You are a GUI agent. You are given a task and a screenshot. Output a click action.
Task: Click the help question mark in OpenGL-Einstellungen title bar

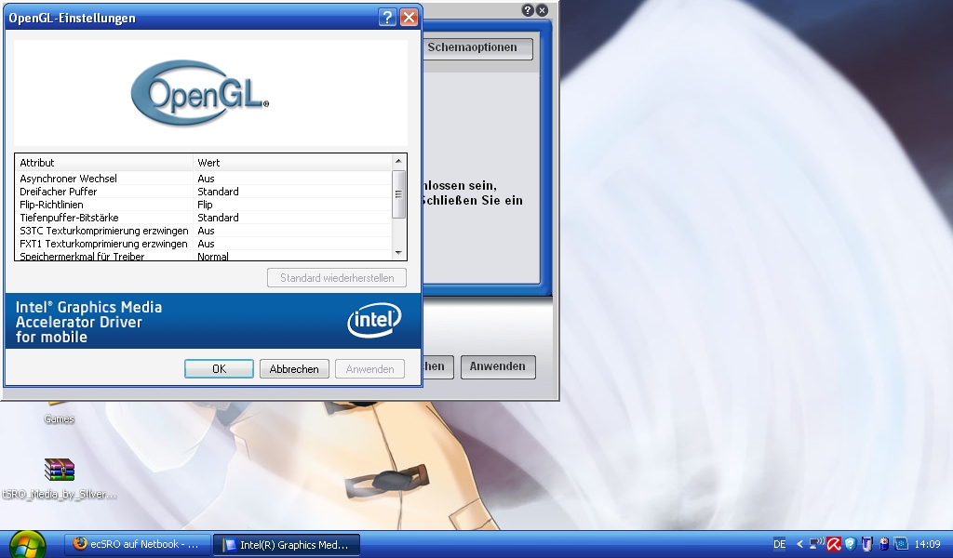click(388, 18)
